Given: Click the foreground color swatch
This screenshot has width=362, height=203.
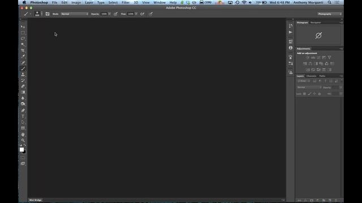Looking at the screenshot, I should pyautogui.click(x=21, y=149).
